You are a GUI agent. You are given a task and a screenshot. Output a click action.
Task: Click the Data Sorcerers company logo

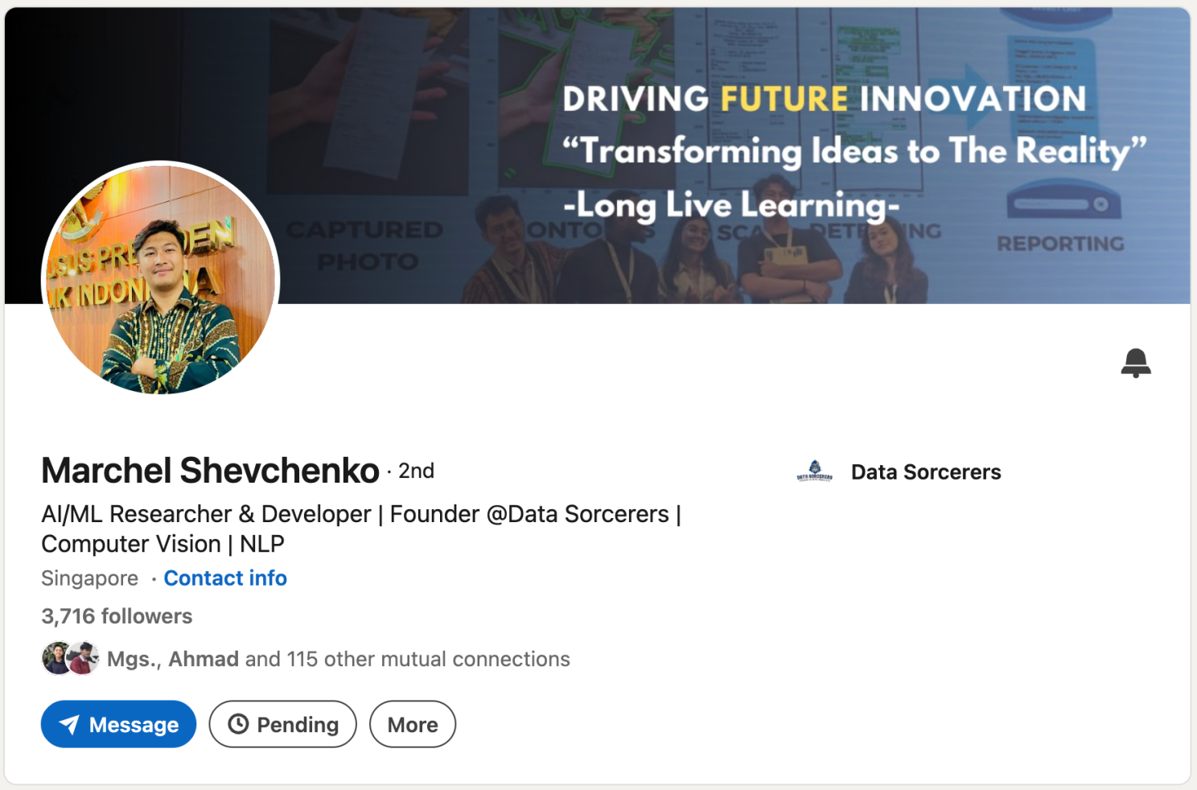[814, 471]
